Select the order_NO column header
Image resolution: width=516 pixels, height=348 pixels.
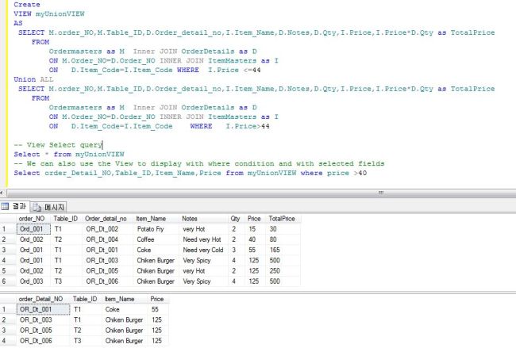click(33, 219)
